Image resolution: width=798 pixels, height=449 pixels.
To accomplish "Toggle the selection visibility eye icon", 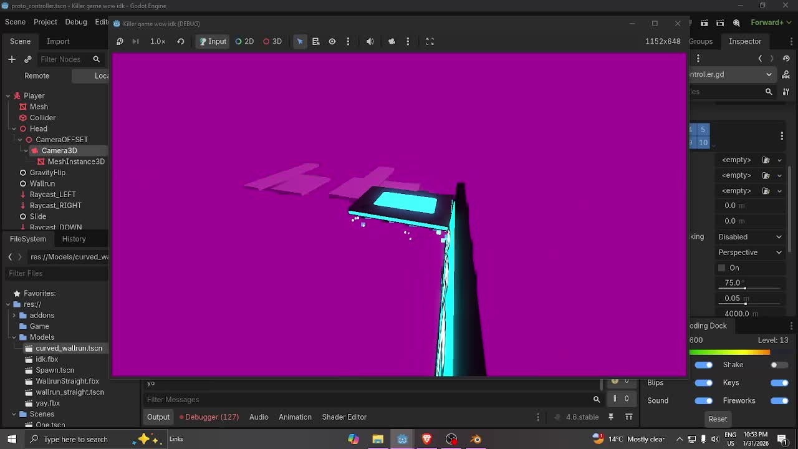I will 332,41.
